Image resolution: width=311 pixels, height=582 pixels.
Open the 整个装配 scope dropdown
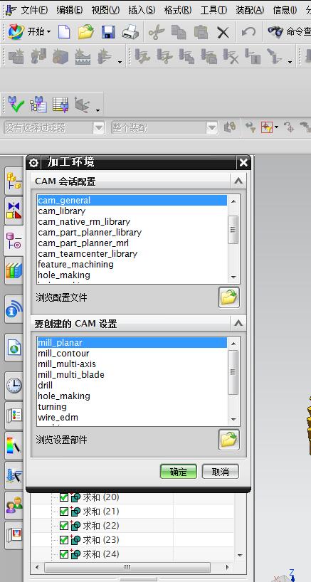coord(211,128)
